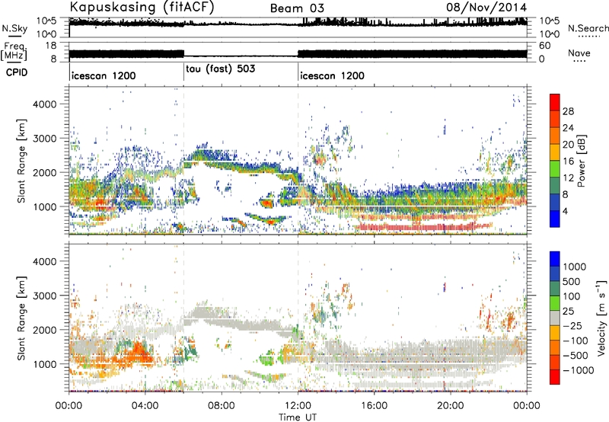The height and width of the screenshot is (422, 609).
Task: Click the 'Kapuskasing (fitACF)' title text
Action: [x=142, y=7]
